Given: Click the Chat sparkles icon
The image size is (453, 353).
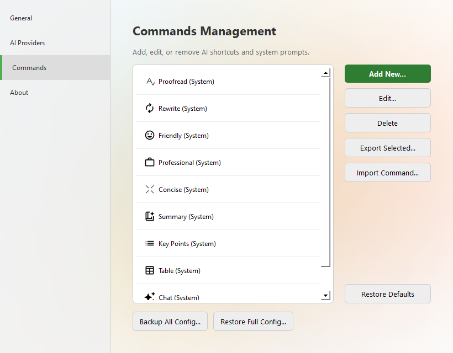Looking at the screenshot, I should tap(150, 296).
